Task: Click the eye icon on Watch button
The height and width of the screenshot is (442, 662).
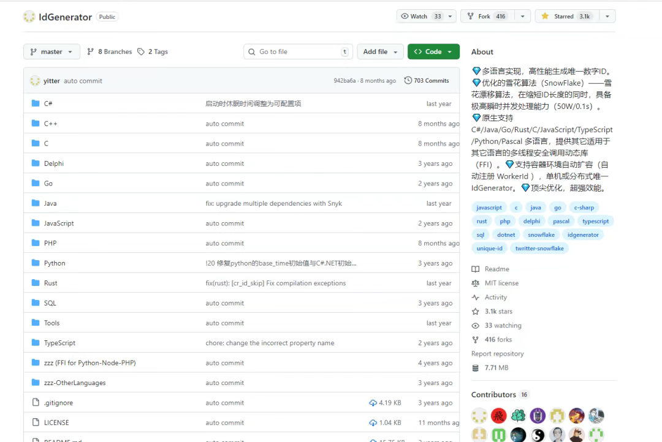Action: click(405, 16)
